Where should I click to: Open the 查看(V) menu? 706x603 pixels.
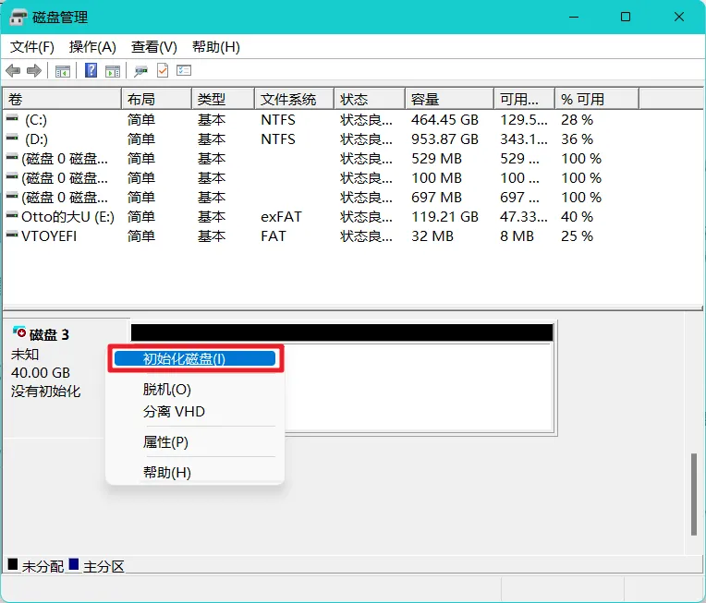[x=154, y=47]
